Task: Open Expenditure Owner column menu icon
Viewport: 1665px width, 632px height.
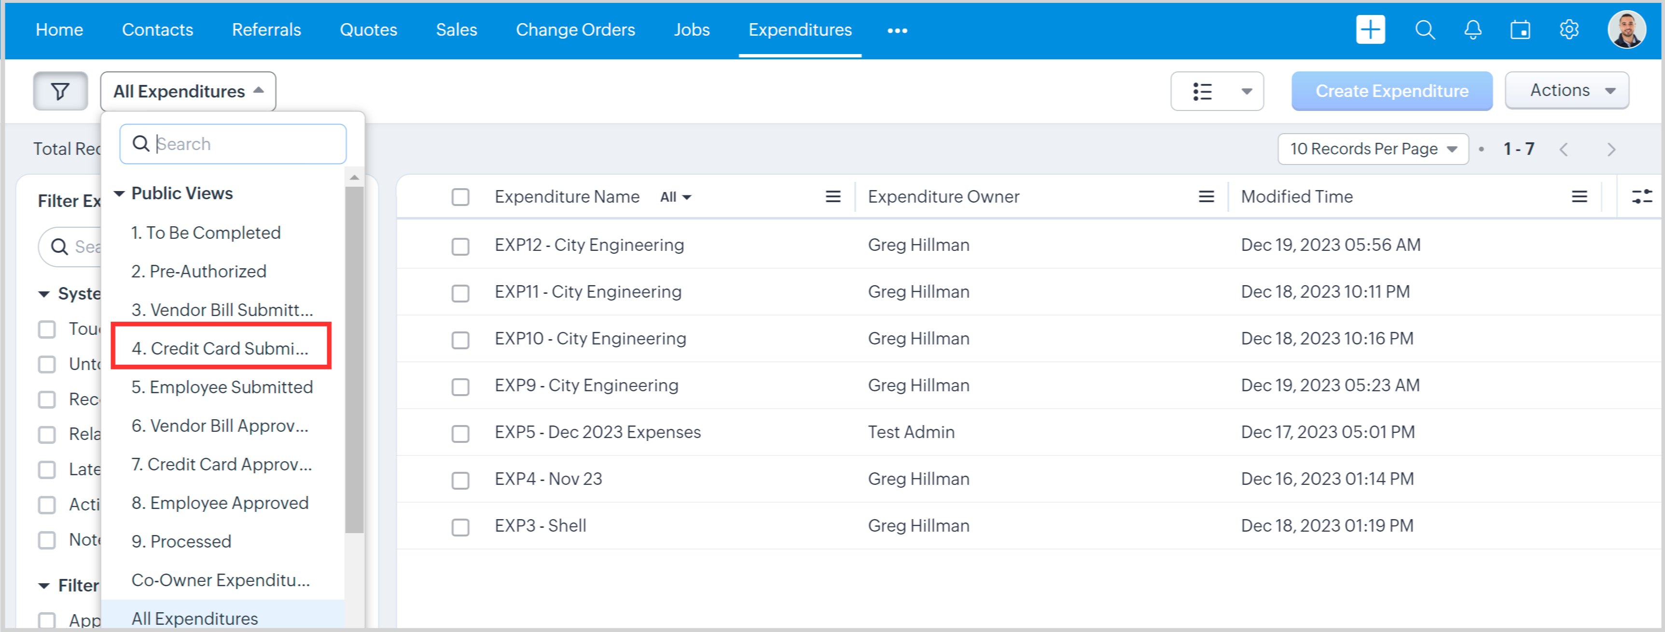Action: [x=1206, y=196]
